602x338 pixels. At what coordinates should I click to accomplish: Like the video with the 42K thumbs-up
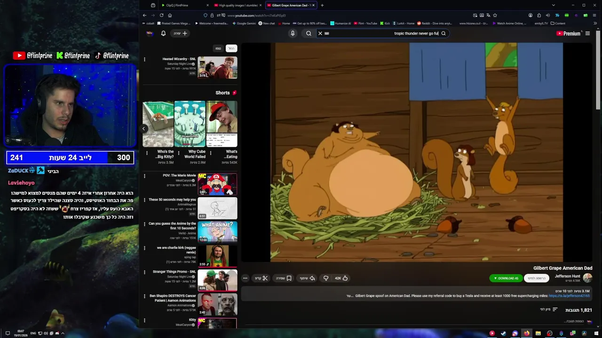pyautogui.click(x=341, y=278)
